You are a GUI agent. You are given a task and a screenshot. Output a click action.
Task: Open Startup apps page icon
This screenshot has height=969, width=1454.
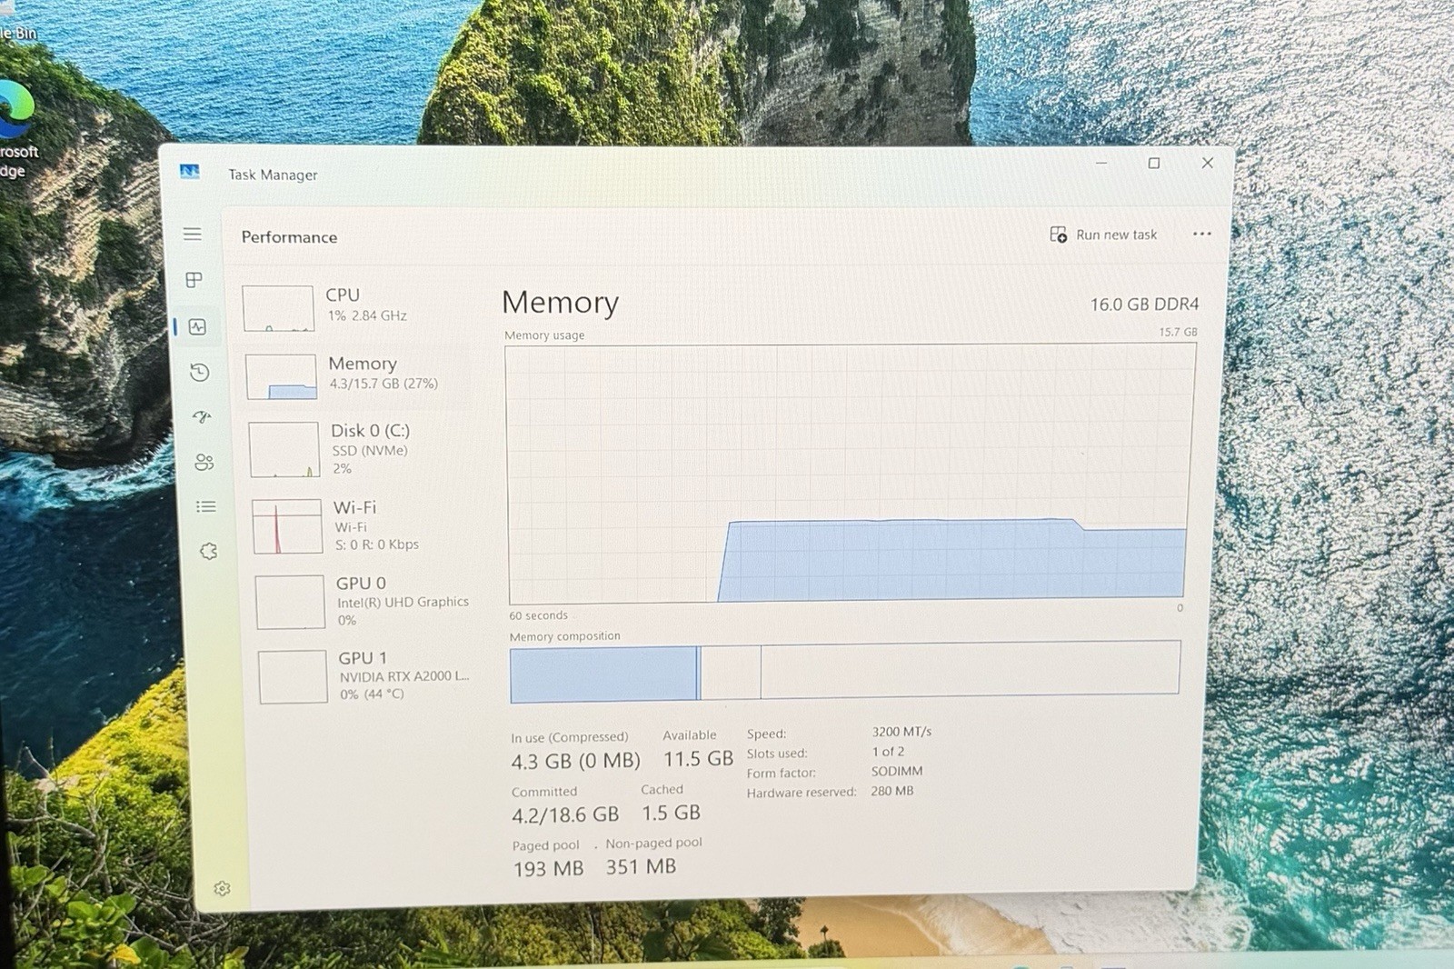(x=202, y=416)
